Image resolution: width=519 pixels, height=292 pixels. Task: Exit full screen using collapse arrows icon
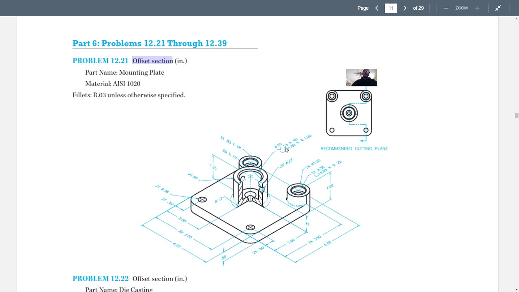click(x=498, y=8)
